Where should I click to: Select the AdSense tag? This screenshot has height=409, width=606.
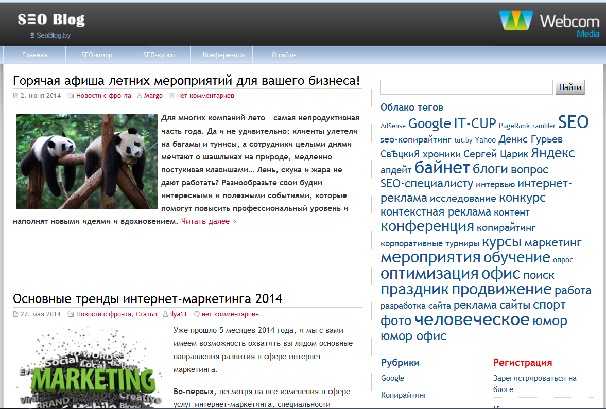[x=393, y=126]
